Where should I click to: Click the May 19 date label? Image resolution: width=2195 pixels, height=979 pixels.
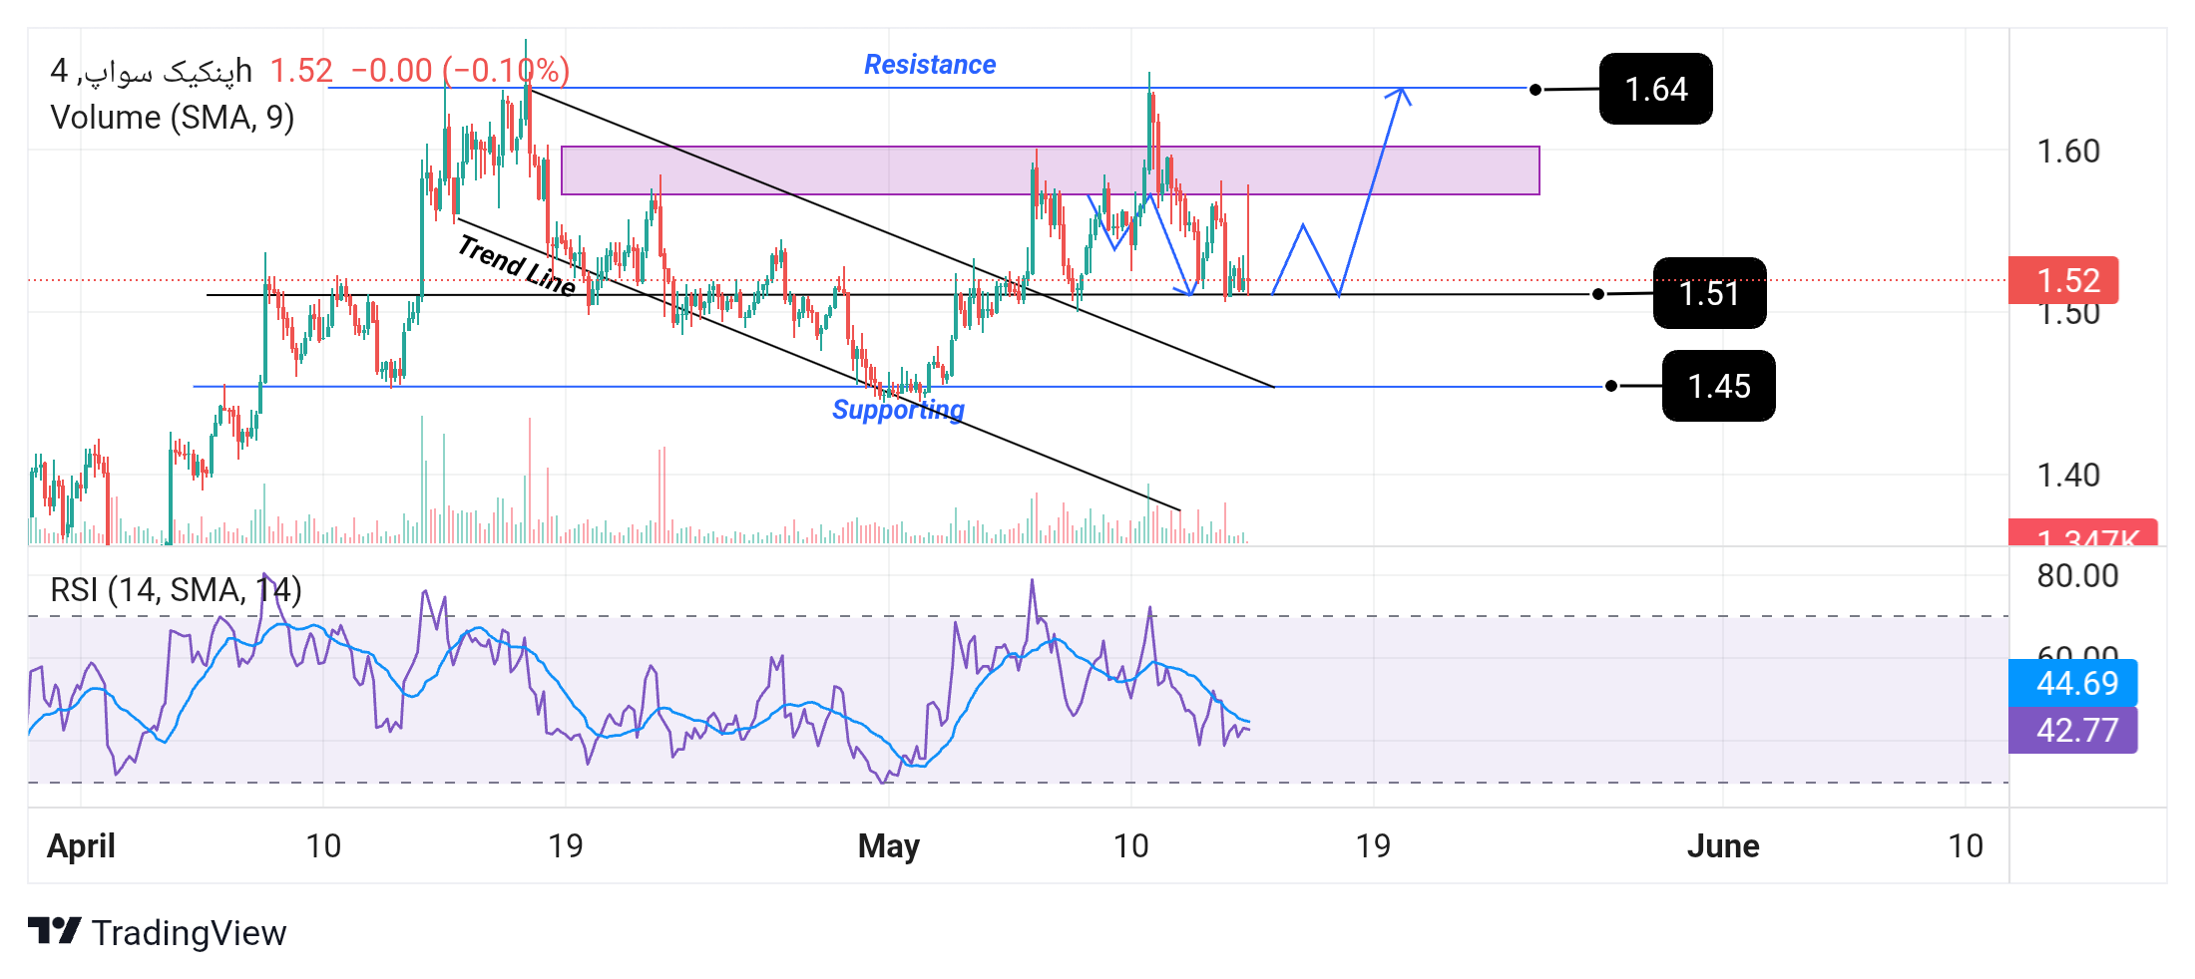point(1373,846)
